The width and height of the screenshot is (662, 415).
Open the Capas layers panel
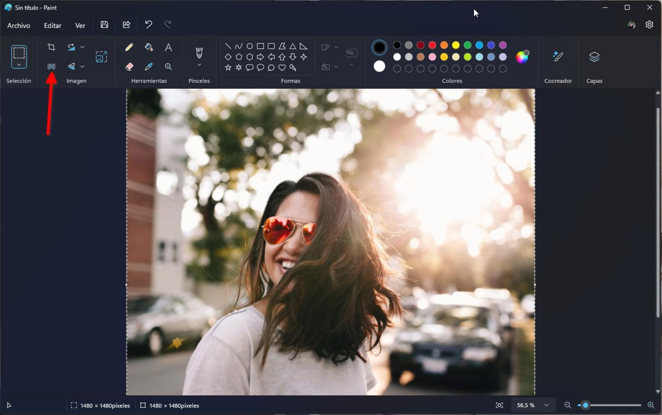(594, 57)
